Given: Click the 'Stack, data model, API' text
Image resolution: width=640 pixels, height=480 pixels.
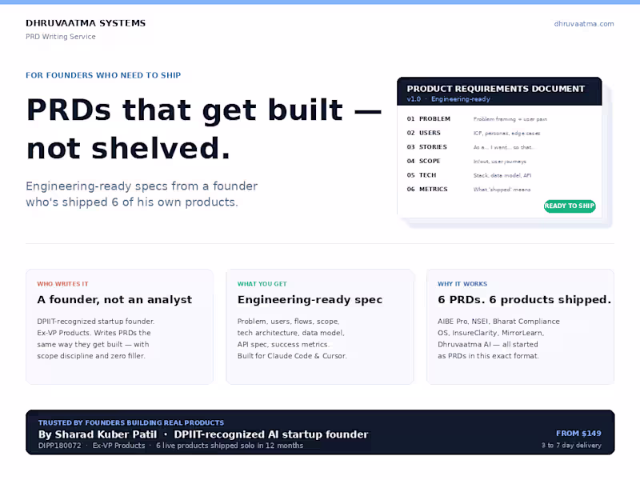Looking at the screenshot, I should (502, 175).
